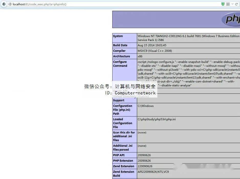Screen dimensions: 240x179
Task: Click "(none)" in the Scan this dir row
Action: 142,133
